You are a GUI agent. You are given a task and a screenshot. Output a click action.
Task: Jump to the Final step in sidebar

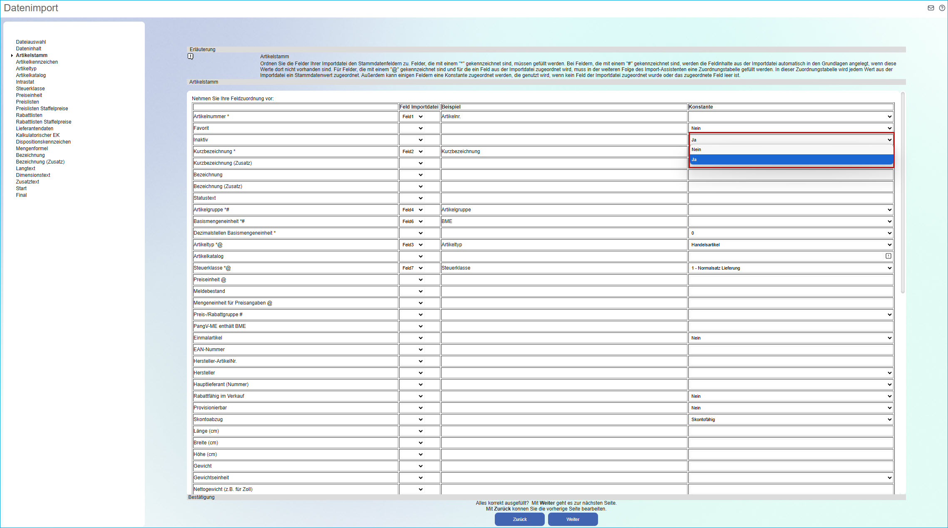pyautogui.click(x=21, y=195)
